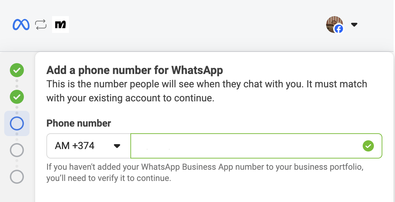Click the 'AM +374' country code text
The width and height of the screenshot is (395, 202).
75,146
